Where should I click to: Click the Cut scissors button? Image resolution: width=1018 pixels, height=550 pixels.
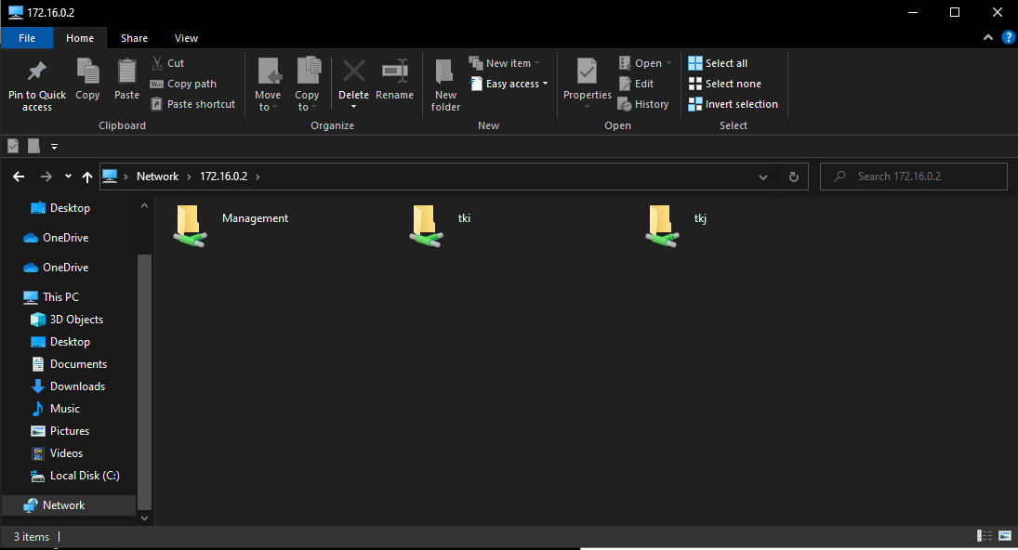click(x=168, y=63)
